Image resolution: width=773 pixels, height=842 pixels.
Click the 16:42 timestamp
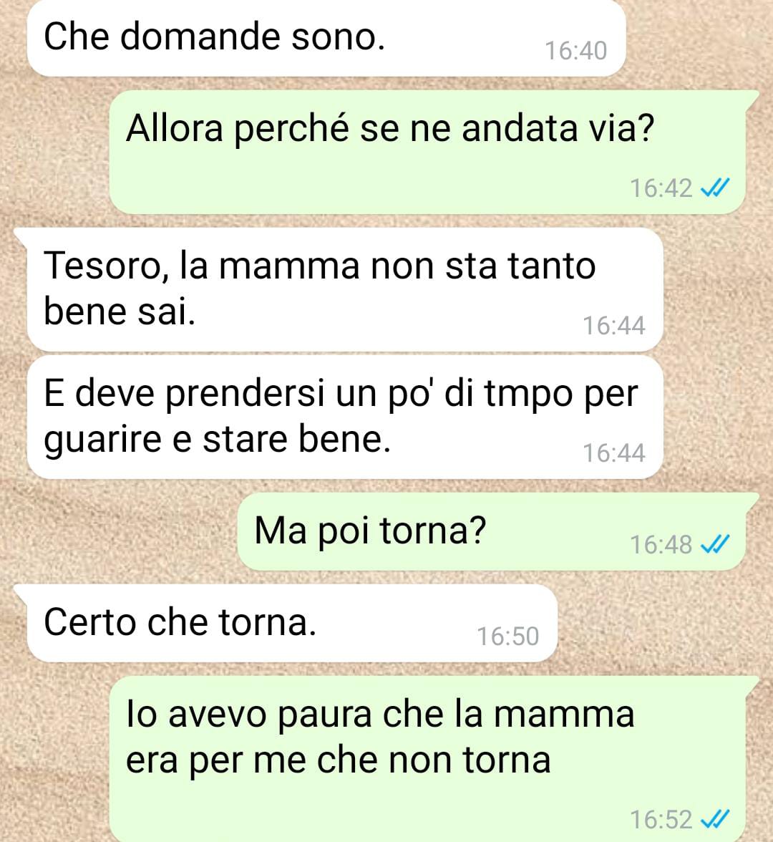pos(661,188)
